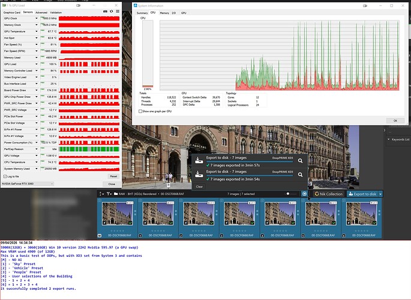This screenshot has height=300, width=411.
Task: Click the GPU-Z refresh icon in the title area
Action: (x=110, y=11)
